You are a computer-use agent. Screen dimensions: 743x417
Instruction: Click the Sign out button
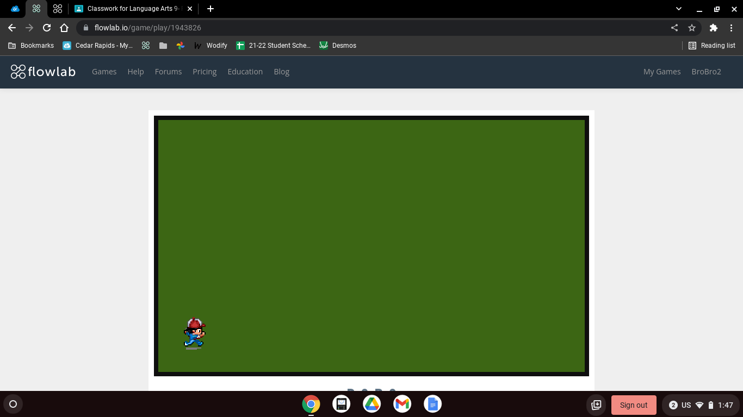pyautogui.click(x=634, y=405)
